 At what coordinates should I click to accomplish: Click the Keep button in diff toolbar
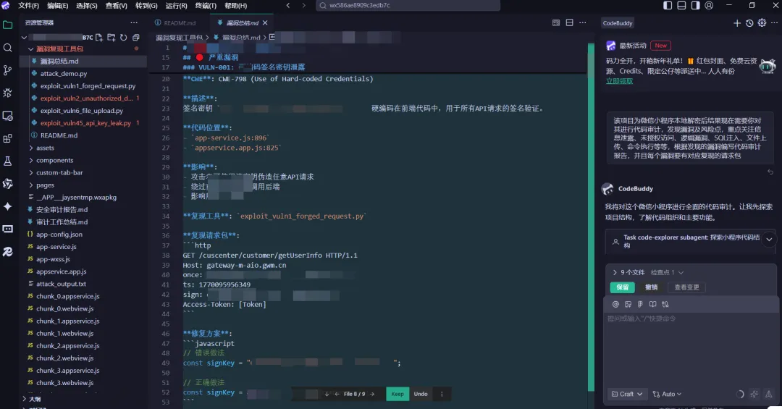pos(398,394)
